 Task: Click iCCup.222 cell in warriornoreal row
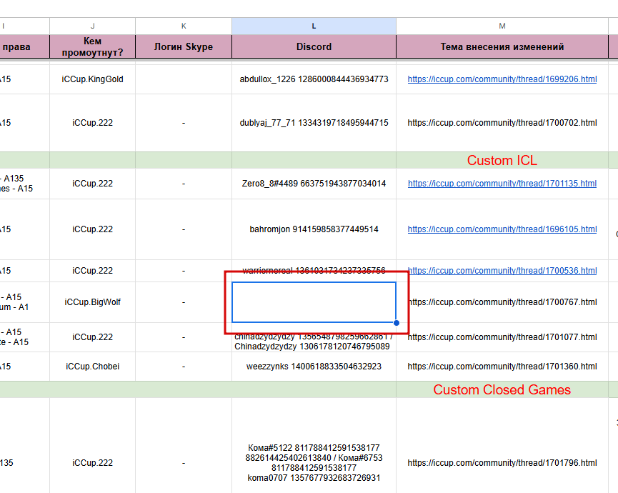pyautogui.click(x=93, y=271)
